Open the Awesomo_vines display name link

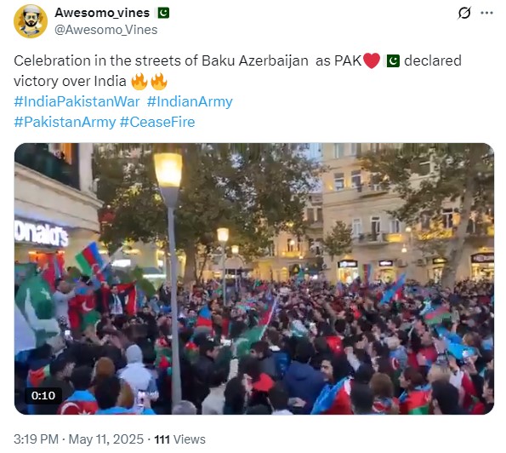(102, 13)
